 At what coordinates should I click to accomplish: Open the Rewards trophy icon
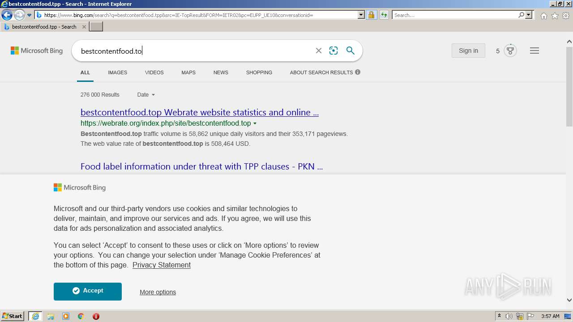(x=510, y=51)
